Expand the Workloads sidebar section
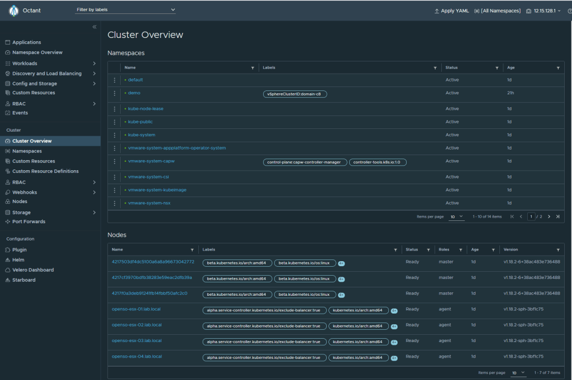The image size is (572, 380). pyautogui.click(x=94, y=64)
